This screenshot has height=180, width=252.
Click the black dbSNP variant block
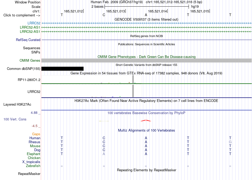(63, 69)
